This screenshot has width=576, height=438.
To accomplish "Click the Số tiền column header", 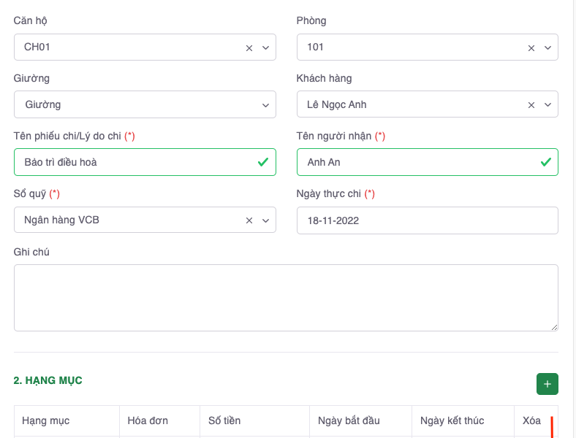I will [224, 420].
